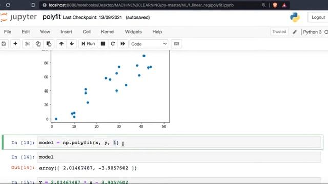Click the Brave shield icon
Screen dimensions: 328x184
275,5
